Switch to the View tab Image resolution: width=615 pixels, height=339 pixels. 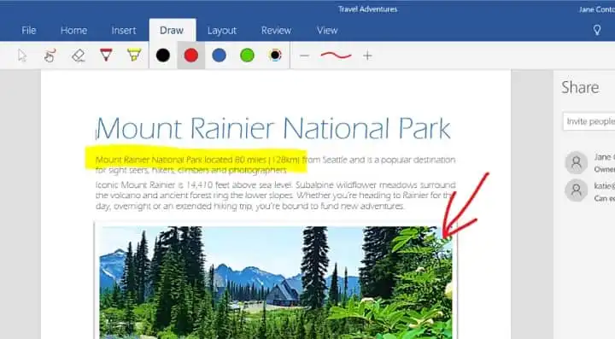327,30
